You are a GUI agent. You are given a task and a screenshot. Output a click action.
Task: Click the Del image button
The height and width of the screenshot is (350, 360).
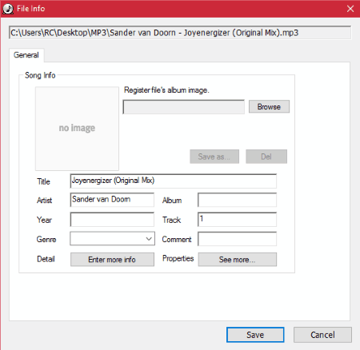pos(266,157)
